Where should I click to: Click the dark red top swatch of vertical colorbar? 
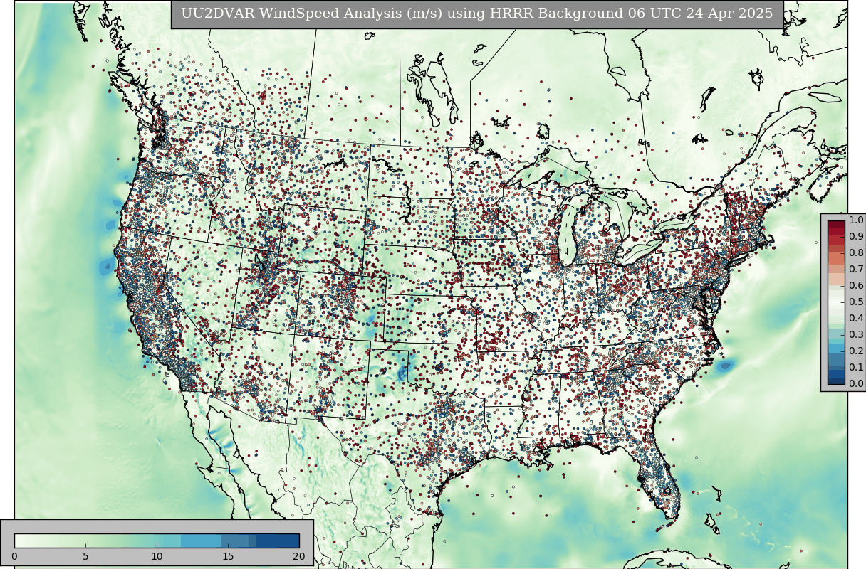(836, 225)
